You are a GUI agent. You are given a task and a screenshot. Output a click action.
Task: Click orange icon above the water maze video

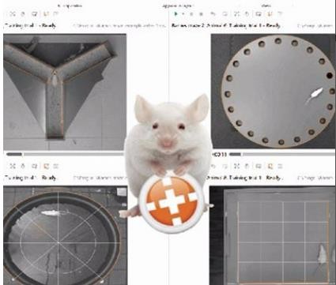pyautogui.click(x=46, y=166)
